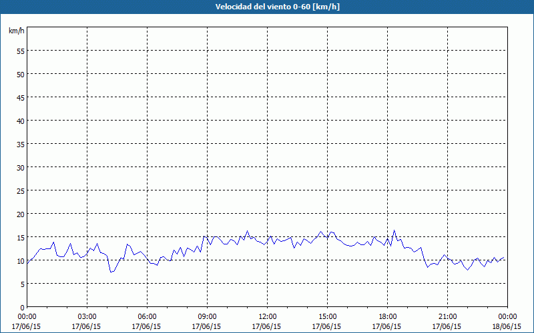Select the 06:00 time marker on the x-axis

[x=147, y=317]
